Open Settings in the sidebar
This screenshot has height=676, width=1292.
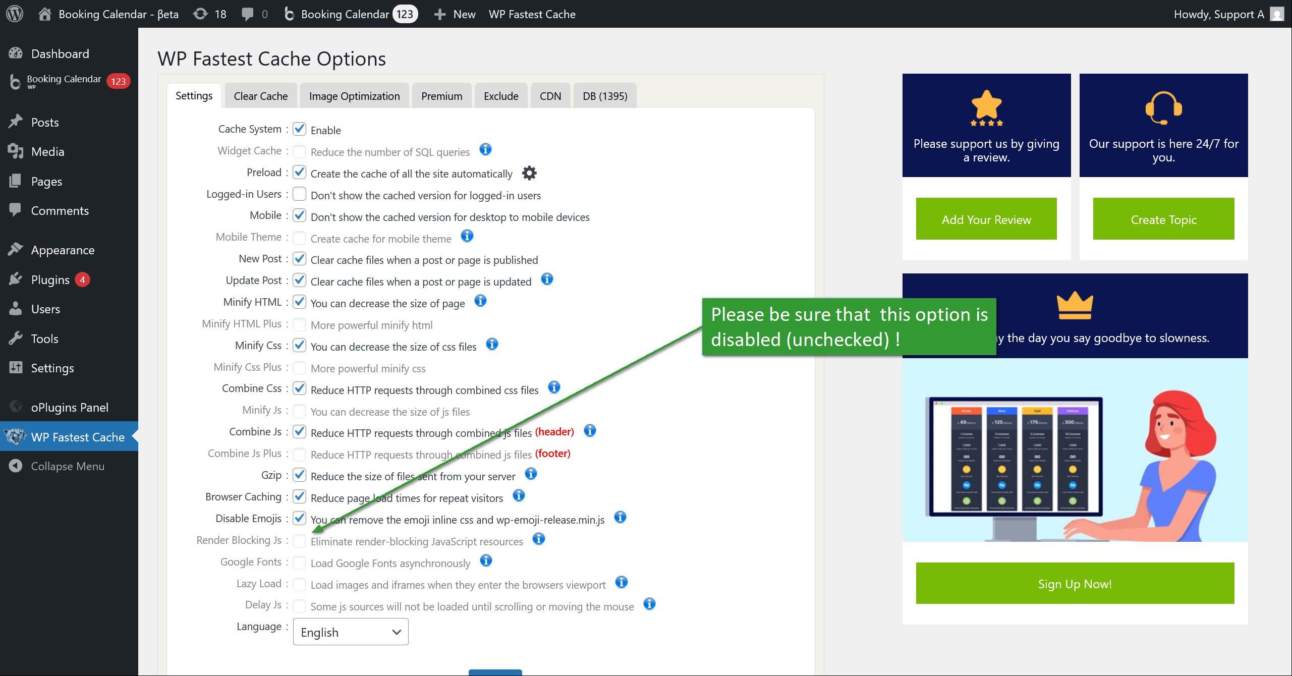pos(52,368)
